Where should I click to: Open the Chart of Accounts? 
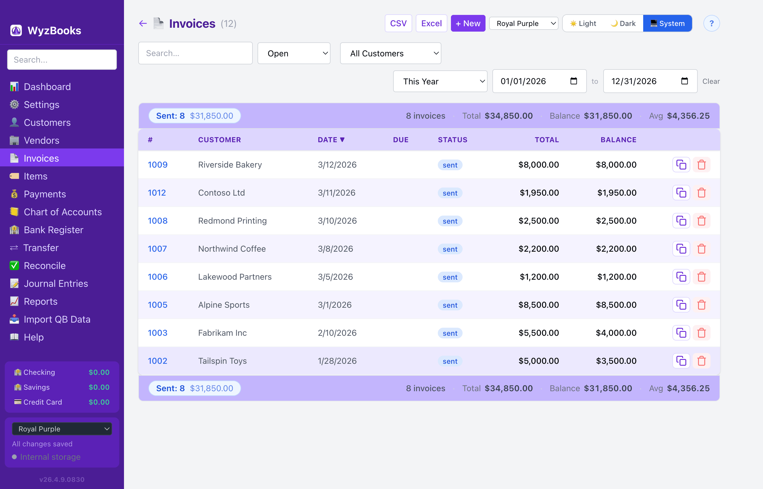[x=63, y=212]
